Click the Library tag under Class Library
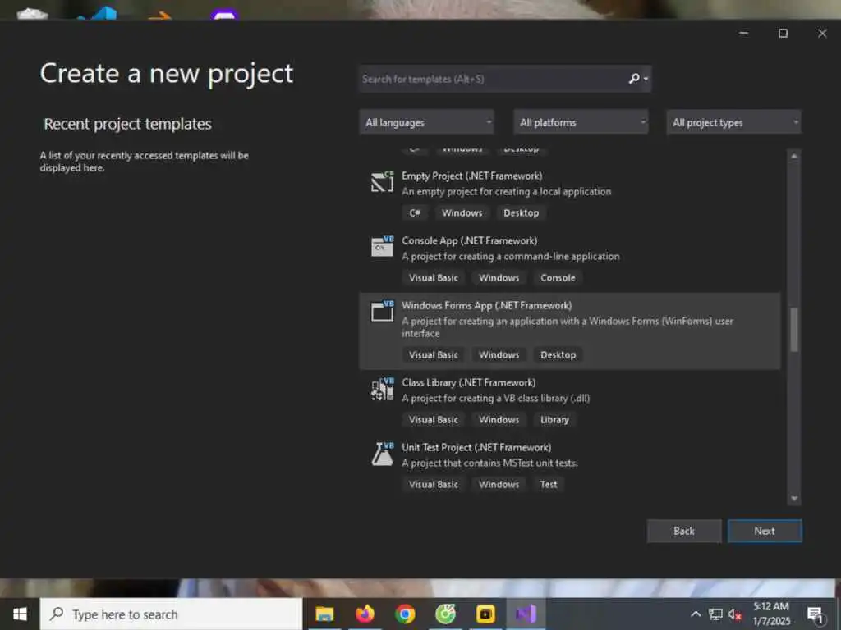The height and width of the screenshot is (630, 841). coord(554,419)
